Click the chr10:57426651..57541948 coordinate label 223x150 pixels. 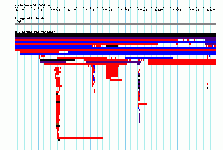pos(33,5)
